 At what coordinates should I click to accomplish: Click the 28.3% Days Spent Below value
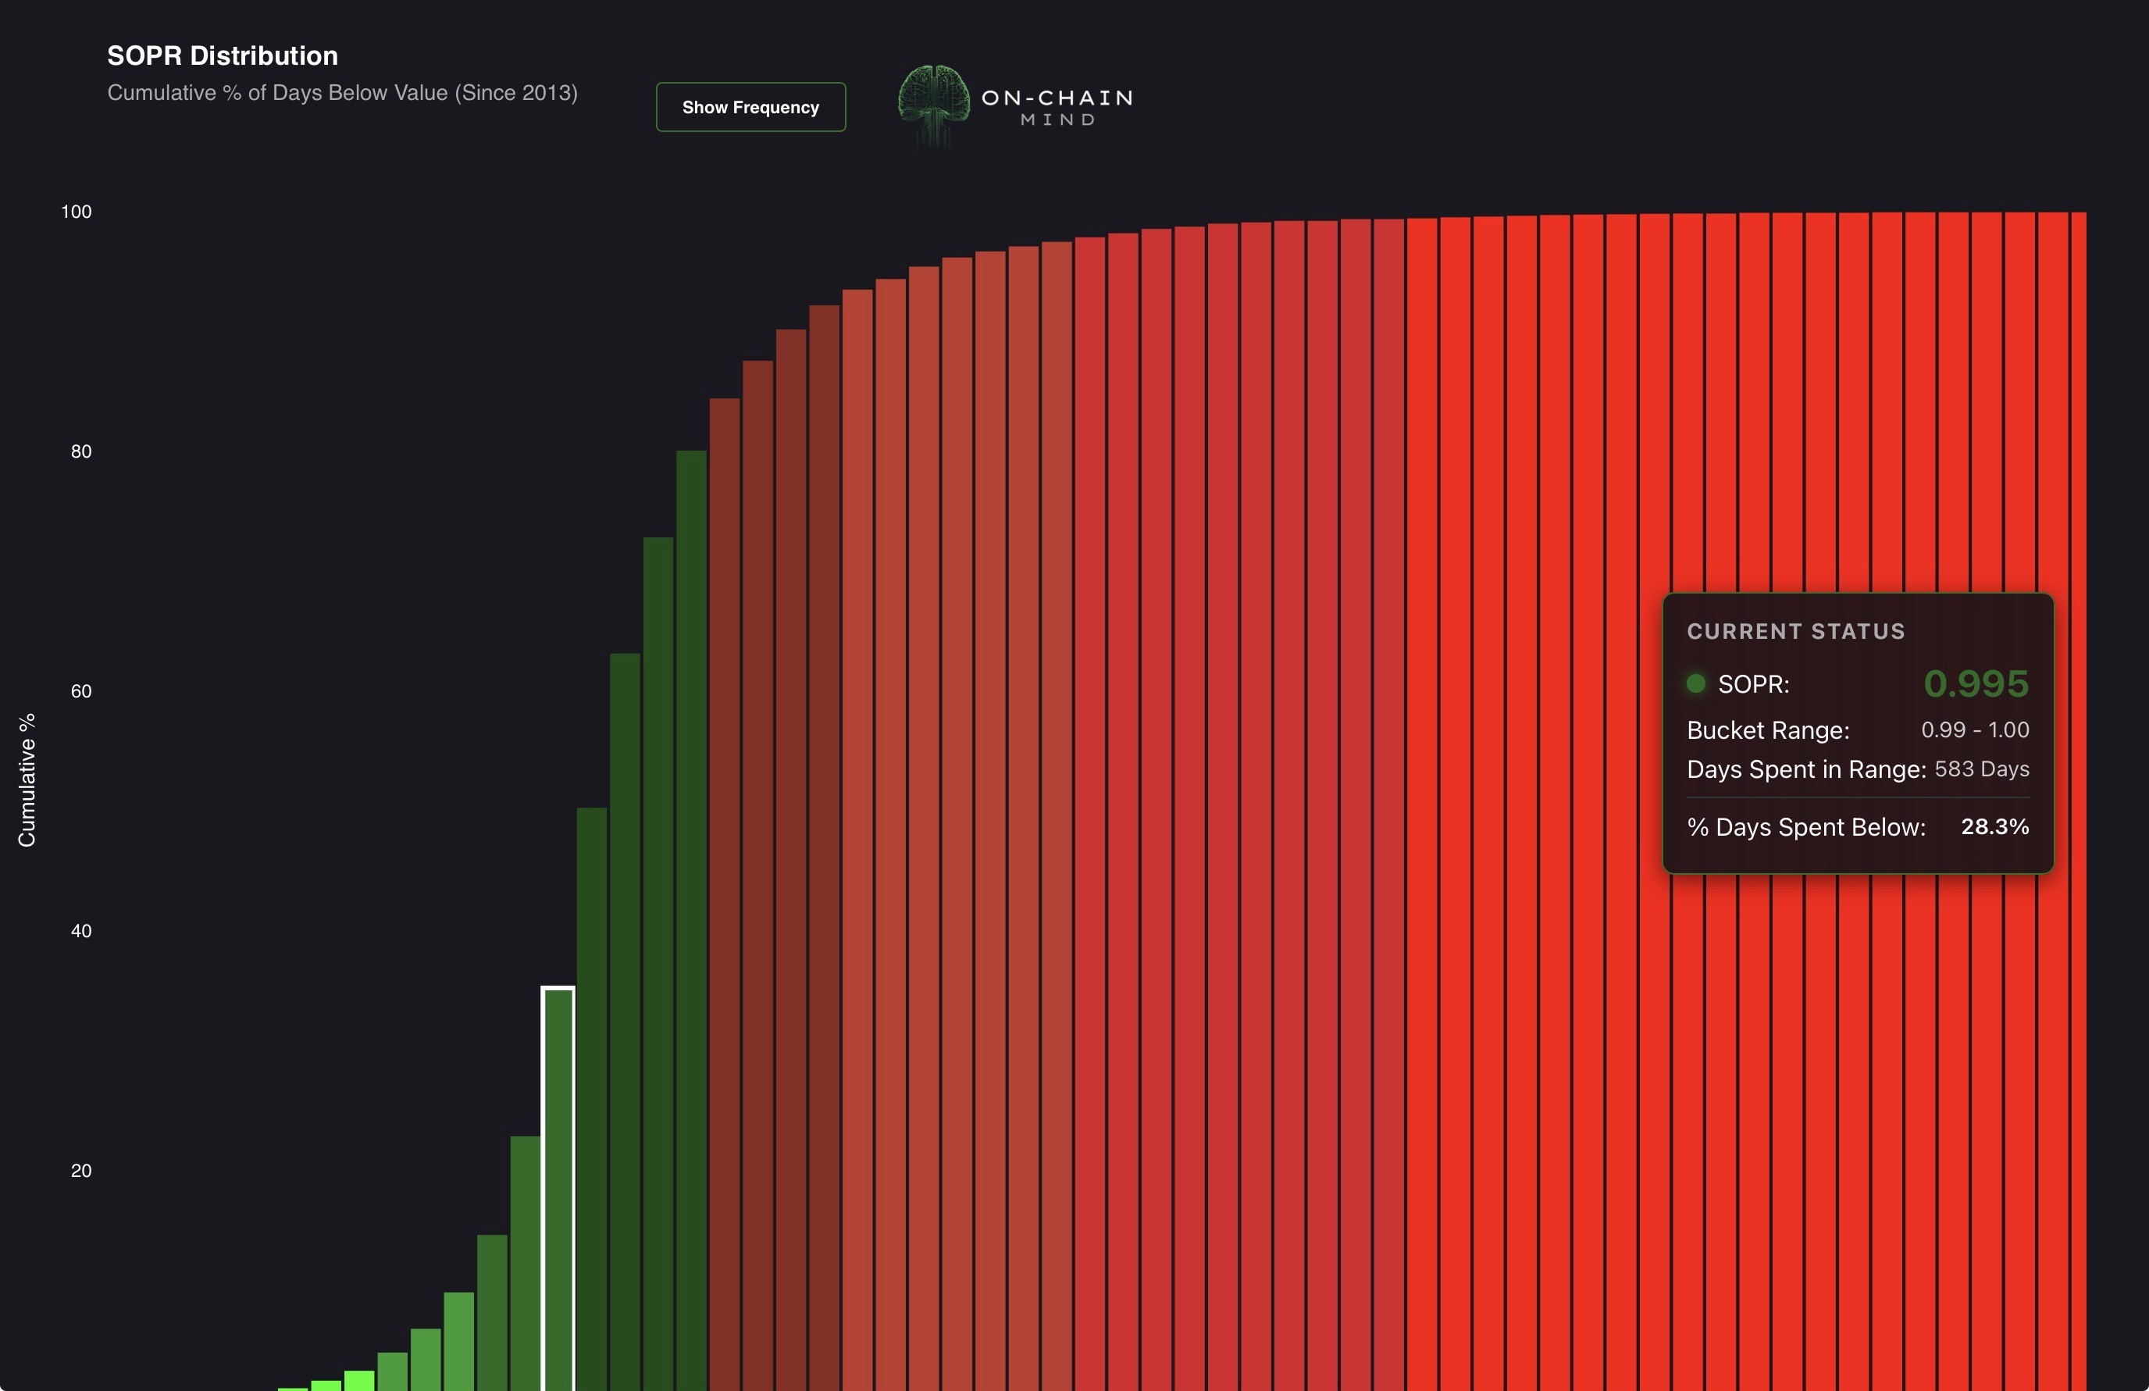1994,826
